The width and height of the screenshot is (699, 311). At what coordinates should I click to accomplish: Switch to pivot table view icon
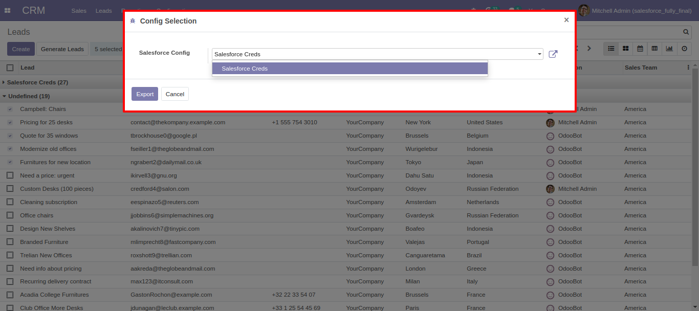click(x=654, y=49)
